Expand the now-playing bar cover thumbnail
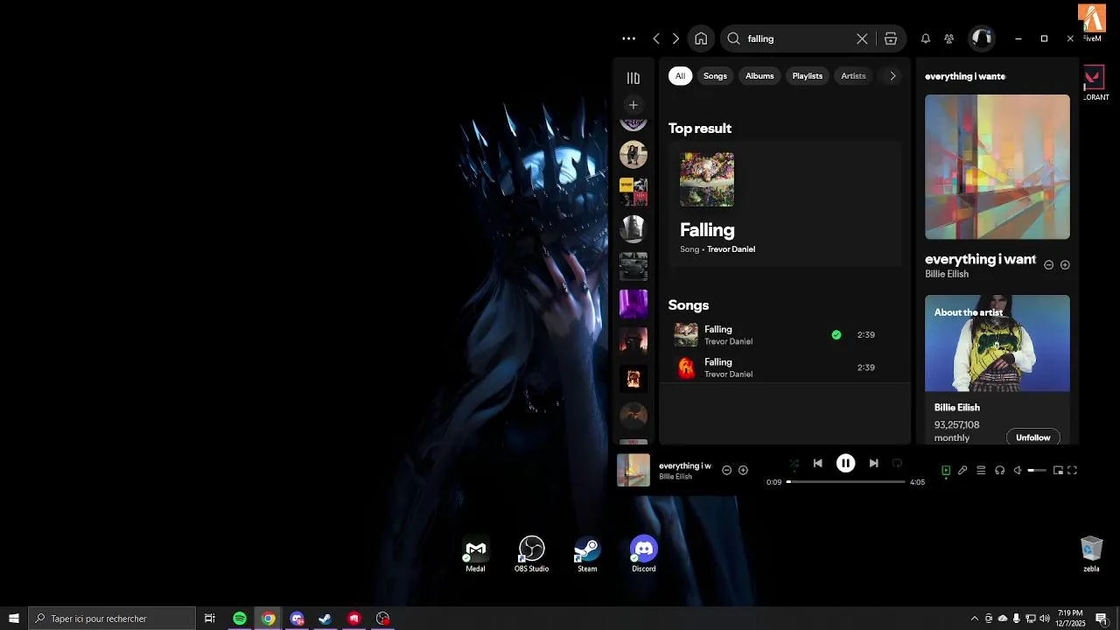Screen dimensions: 1120x630 [633, 470]
